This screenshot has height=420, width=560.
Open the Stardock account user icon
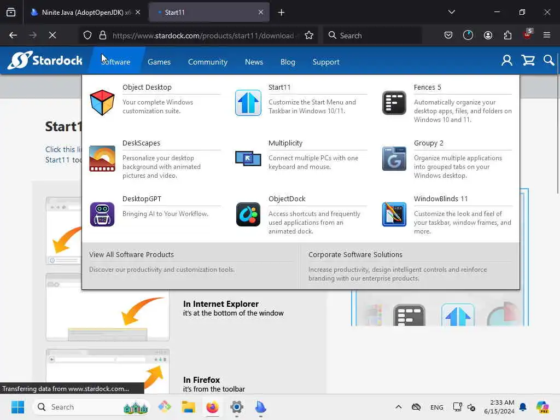tap(506, 61)
